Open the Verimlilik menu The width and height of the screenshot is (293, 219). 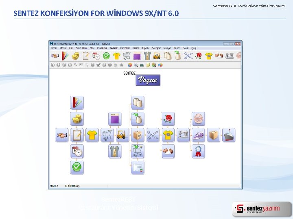125,48
